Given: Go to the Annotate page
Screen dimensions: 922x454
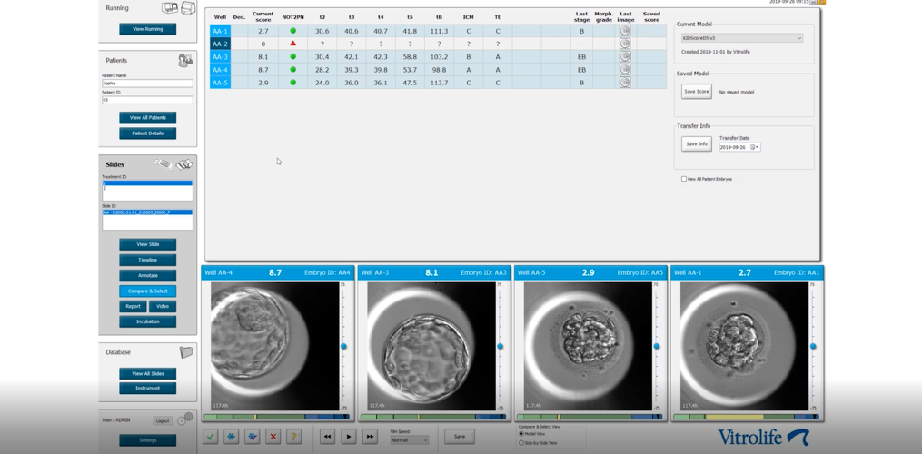Looking at the screenshot, I should [147, 275].
